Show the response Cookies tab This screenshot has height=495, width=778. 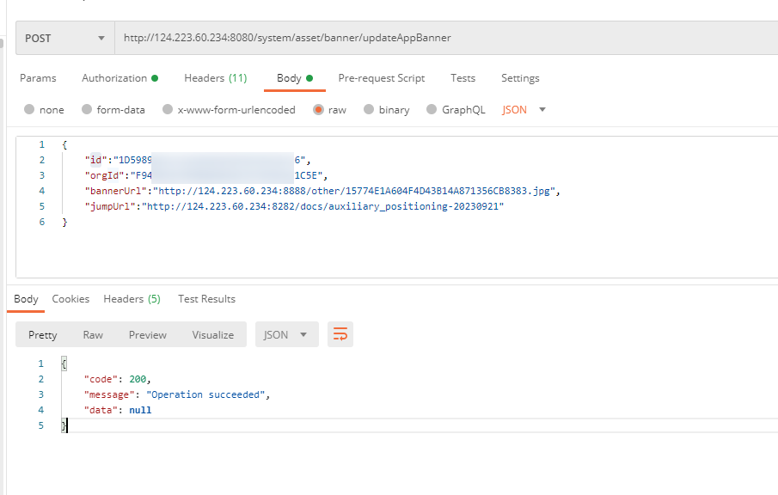click(x=70, y=299)
